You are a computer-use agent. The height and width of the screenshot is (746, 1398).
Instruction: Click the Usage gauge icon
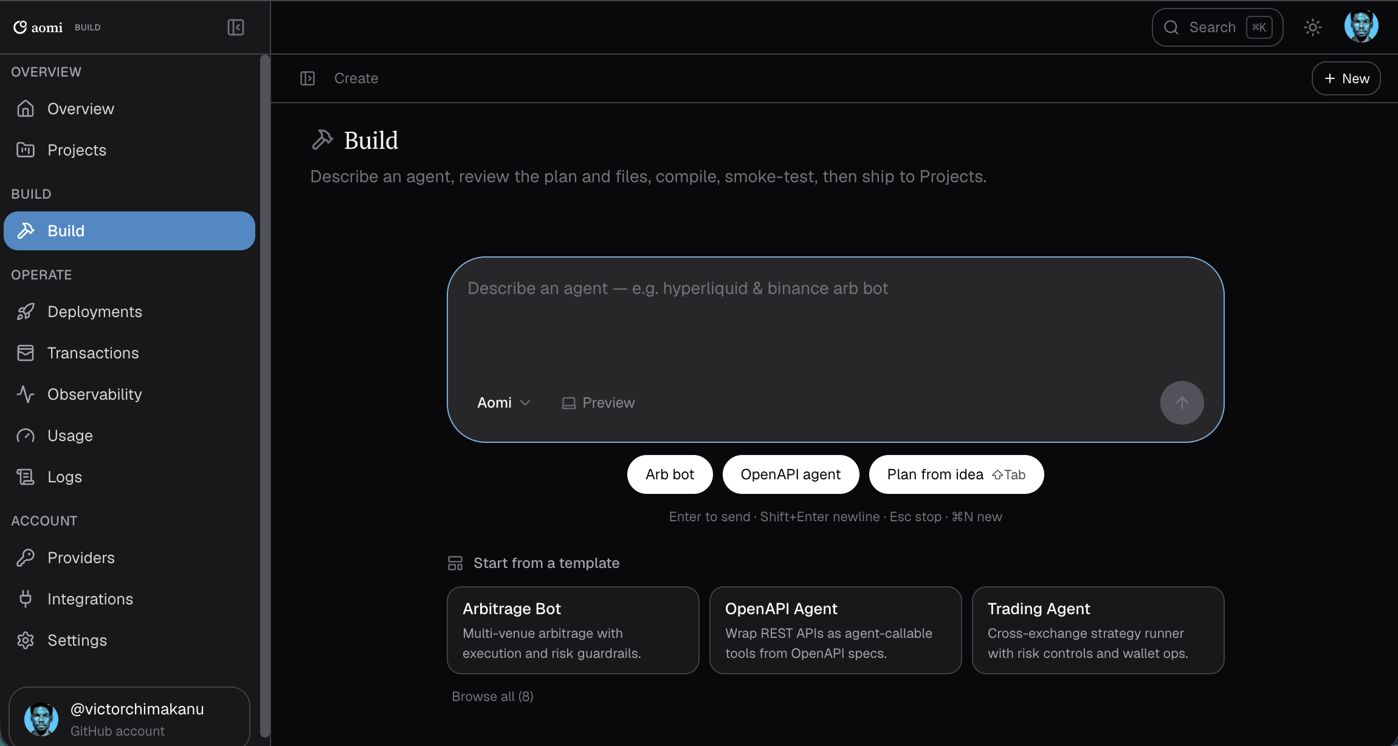26,436
